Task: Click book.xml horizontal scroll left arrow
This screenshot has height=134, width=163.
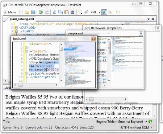Action: pyautogui.click(x=15, y=85)
